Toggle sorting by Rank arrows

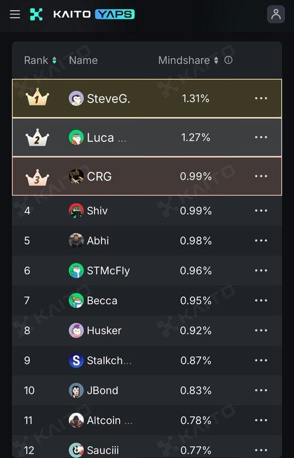tap(54, 61)
